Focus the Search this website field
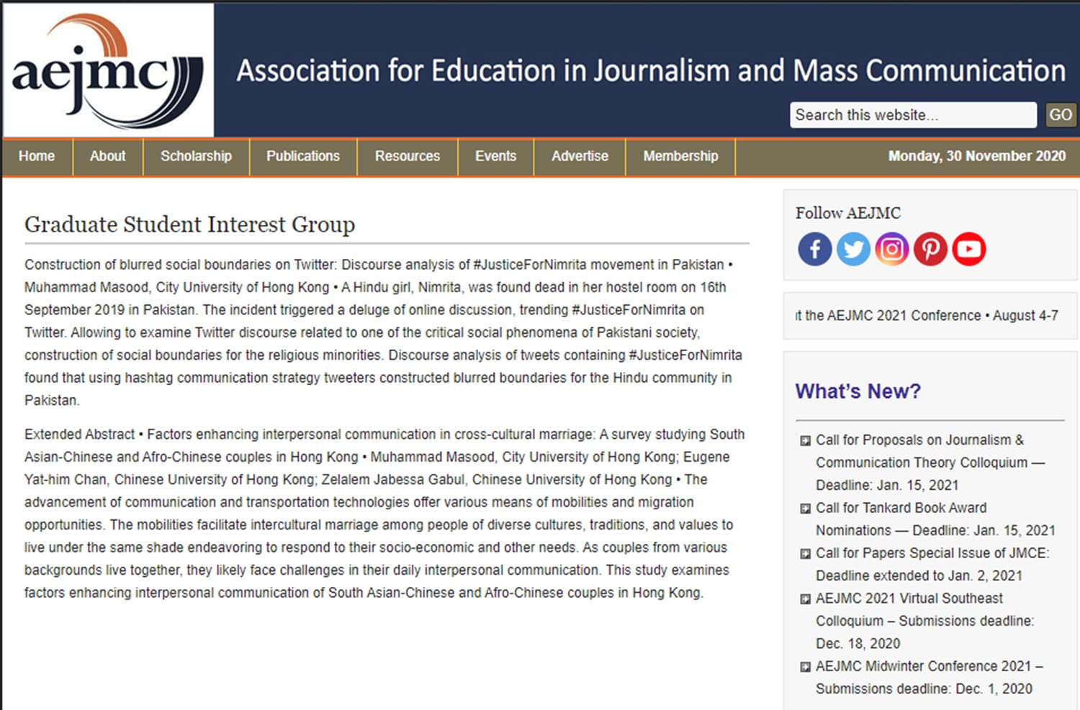The image size is (1080, 710). tap(913, 115)
